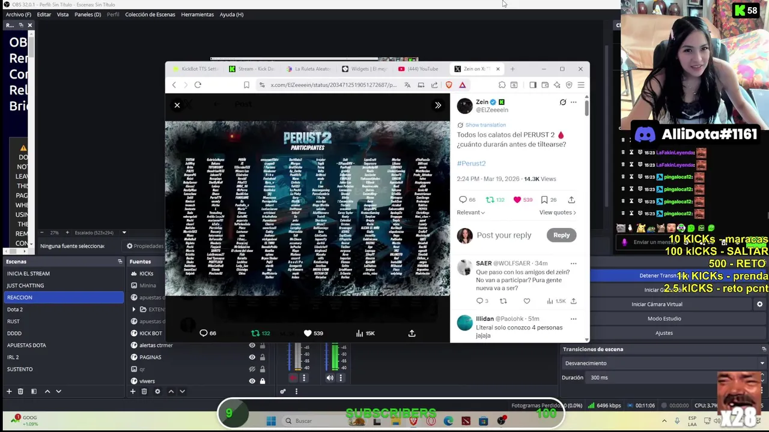Toggle visibility of viwers source
This screenshot has height=432, width=769.
coord(252,381)
